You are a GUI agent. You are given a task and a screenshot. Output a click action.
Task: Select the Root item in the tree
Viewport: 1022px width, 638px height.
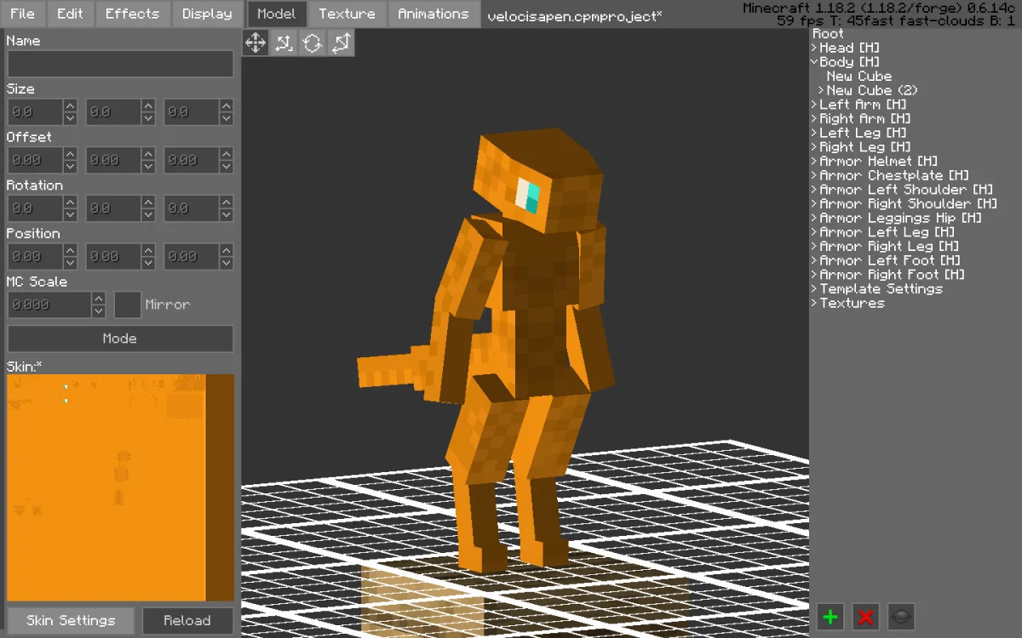tap(828, 34)
